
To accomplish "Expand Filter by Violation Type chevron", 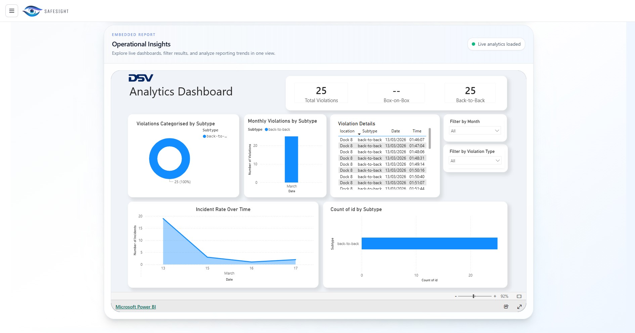I will tap(497, 161).
